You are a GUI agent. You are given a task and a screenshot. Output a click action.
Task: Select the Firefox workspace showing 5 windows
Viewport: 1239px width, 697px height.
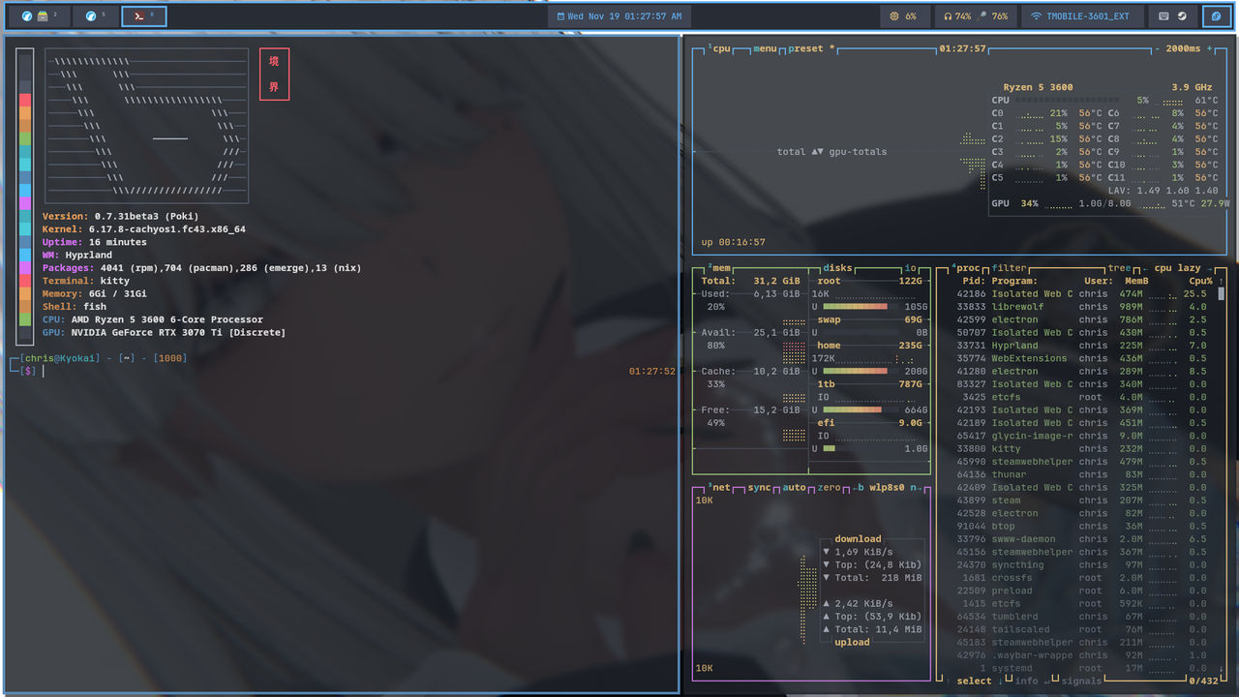[x=94, y=15]
